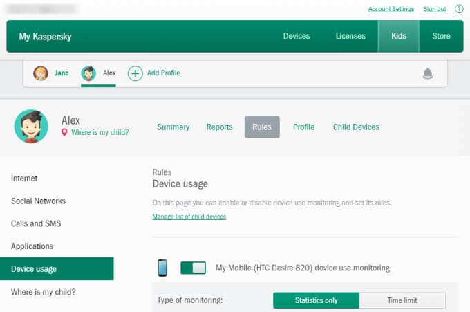Click Manage list of child devices
This screenshot has width=470, height=312.
(189, 217)
